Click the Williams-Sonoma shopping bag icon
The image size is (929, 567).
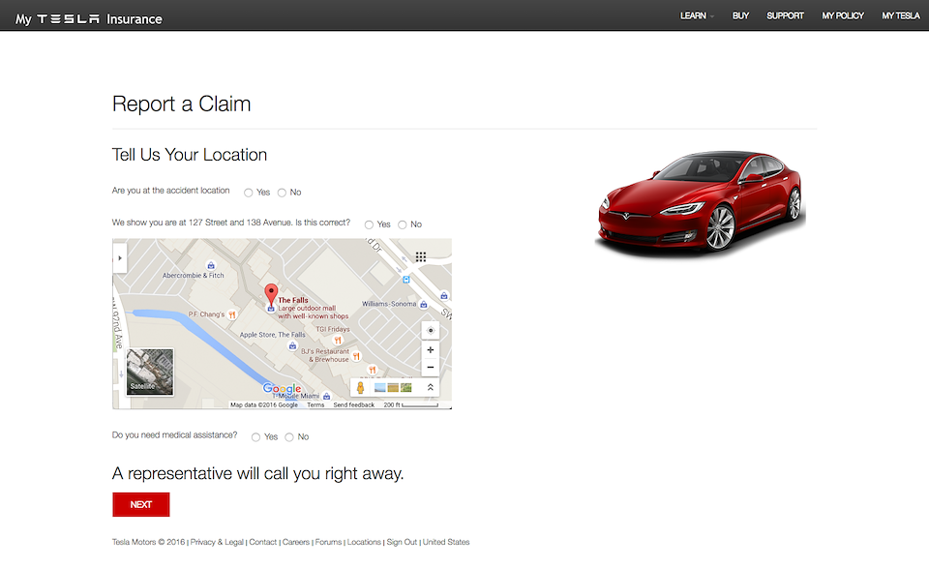424,304
